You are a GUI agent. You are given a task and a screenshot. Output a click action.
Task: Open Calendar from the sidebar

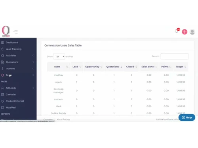pyautogui.click(x=11, y=94)
